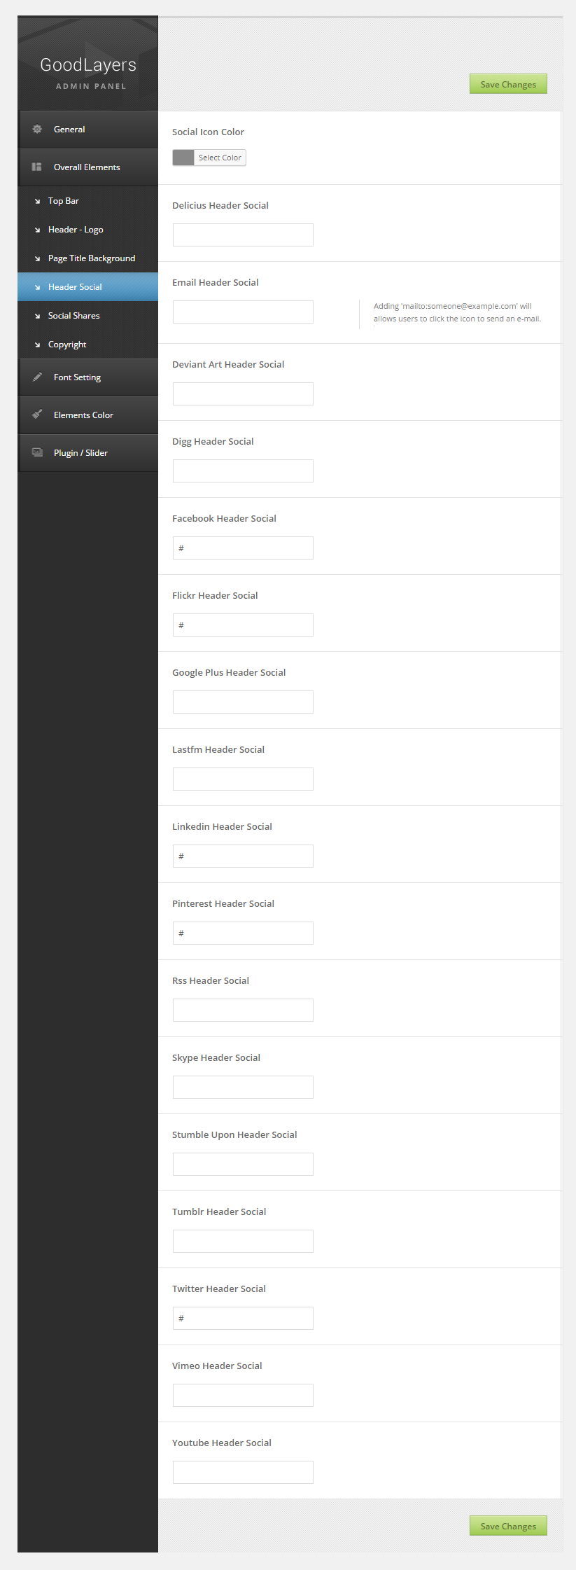Open the Page Title Background submenu item
Viewport: 576px width, 1570px height.
pos(92,258)
